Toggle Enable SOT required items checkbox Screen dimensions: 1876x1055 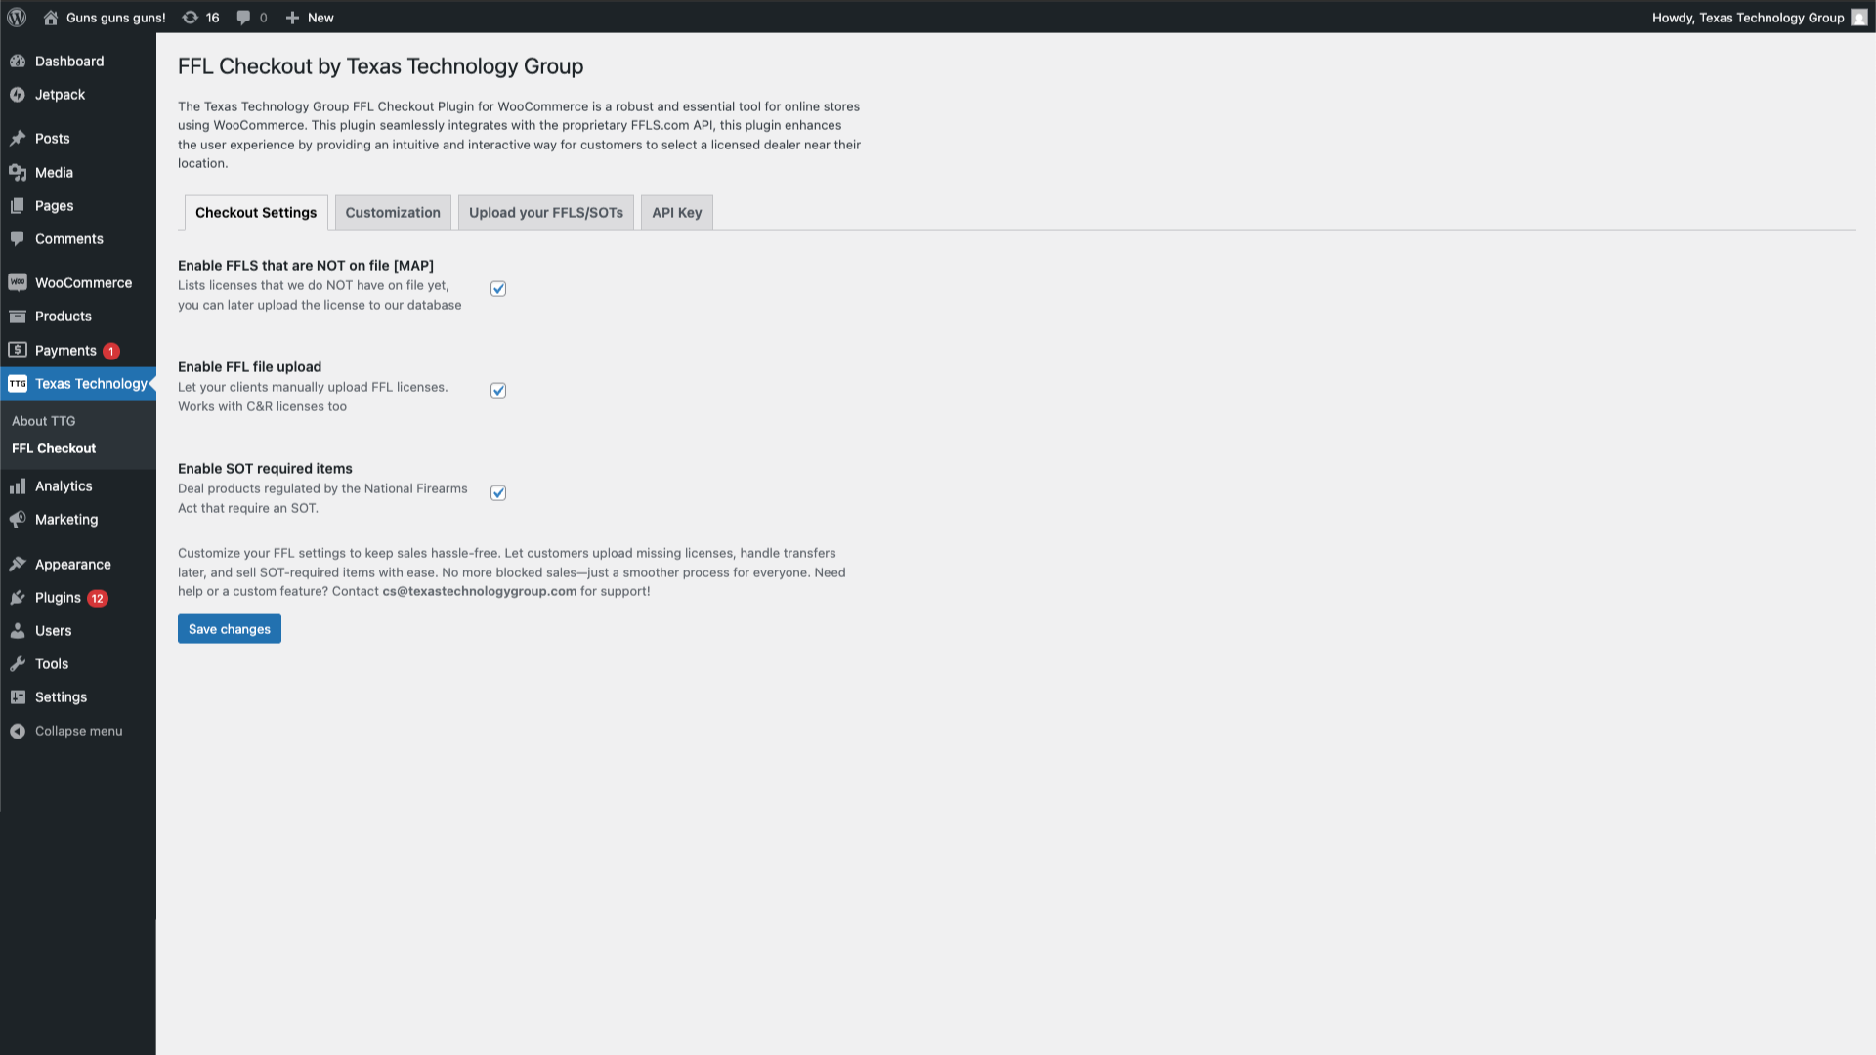tap(498, 493)
